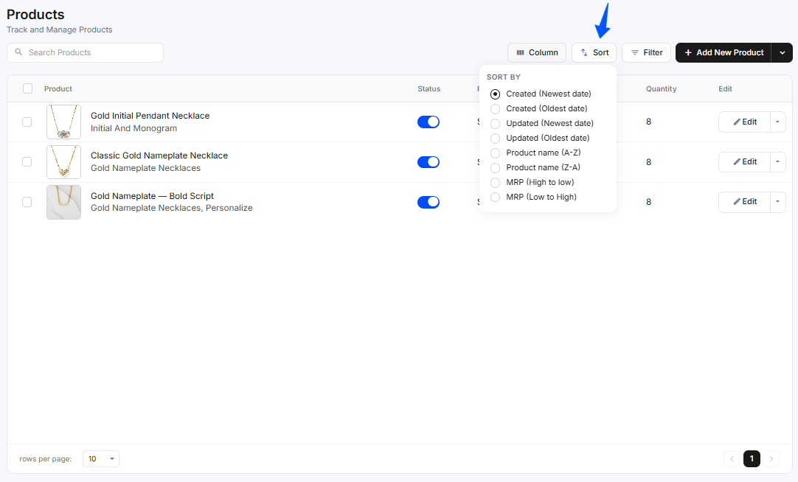Expand edit options for Gold Initial Pendant Necklace
Image resolution: width=798 pixels, height=482 pixels.
point(777,122)
